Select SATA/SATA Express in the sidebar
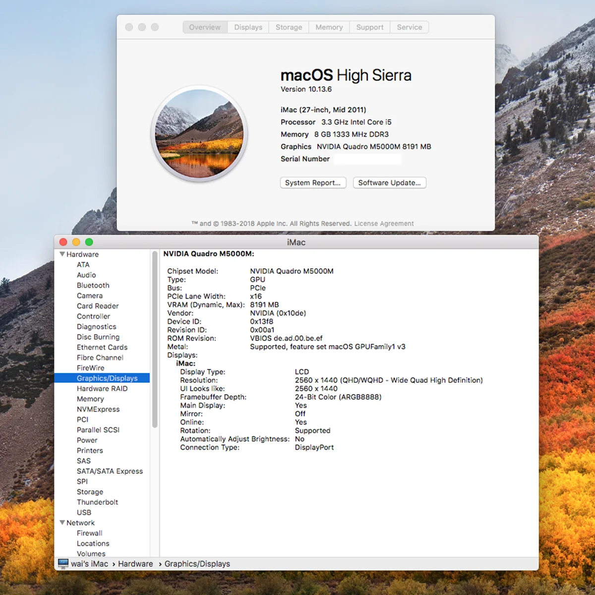595x595 pixels. [x=110, y=472]
